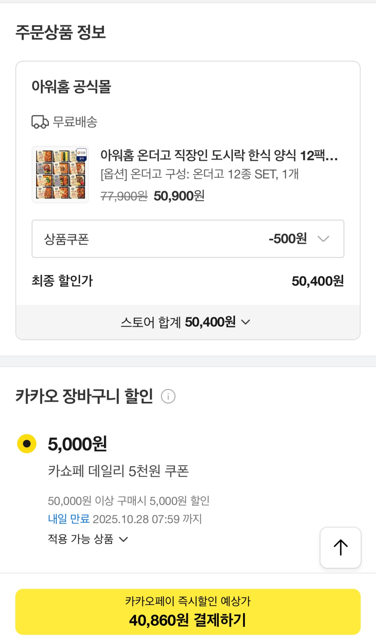The image size is (376, 639).
Task: Tap the info icon beside 카카오 장바구니 할인
Action: (168, 396)
